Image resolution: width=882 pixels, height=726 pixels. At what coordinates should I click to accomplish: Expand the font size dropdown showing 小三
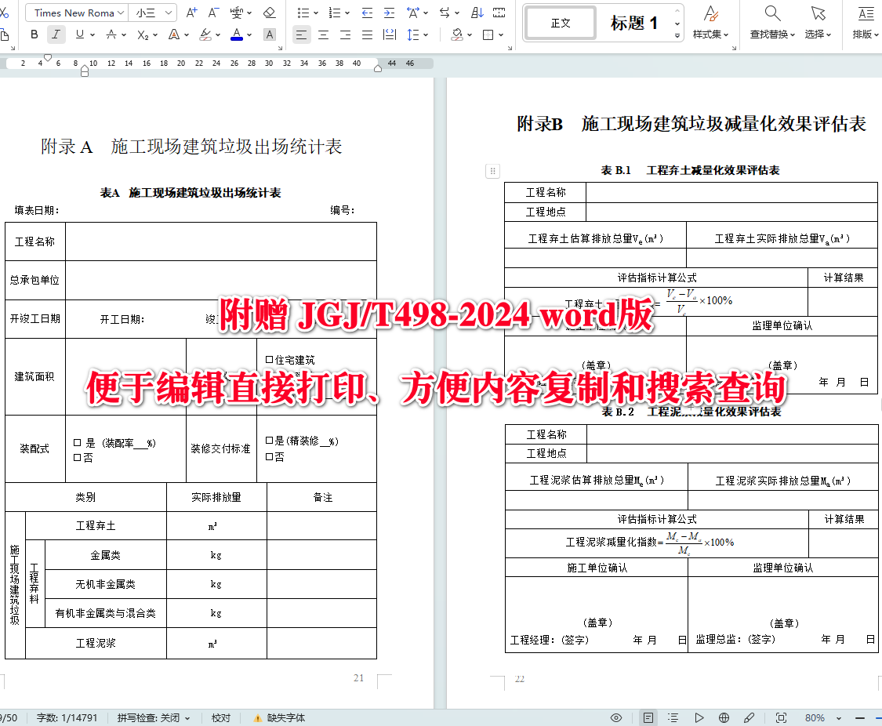[x=153, y=13]
